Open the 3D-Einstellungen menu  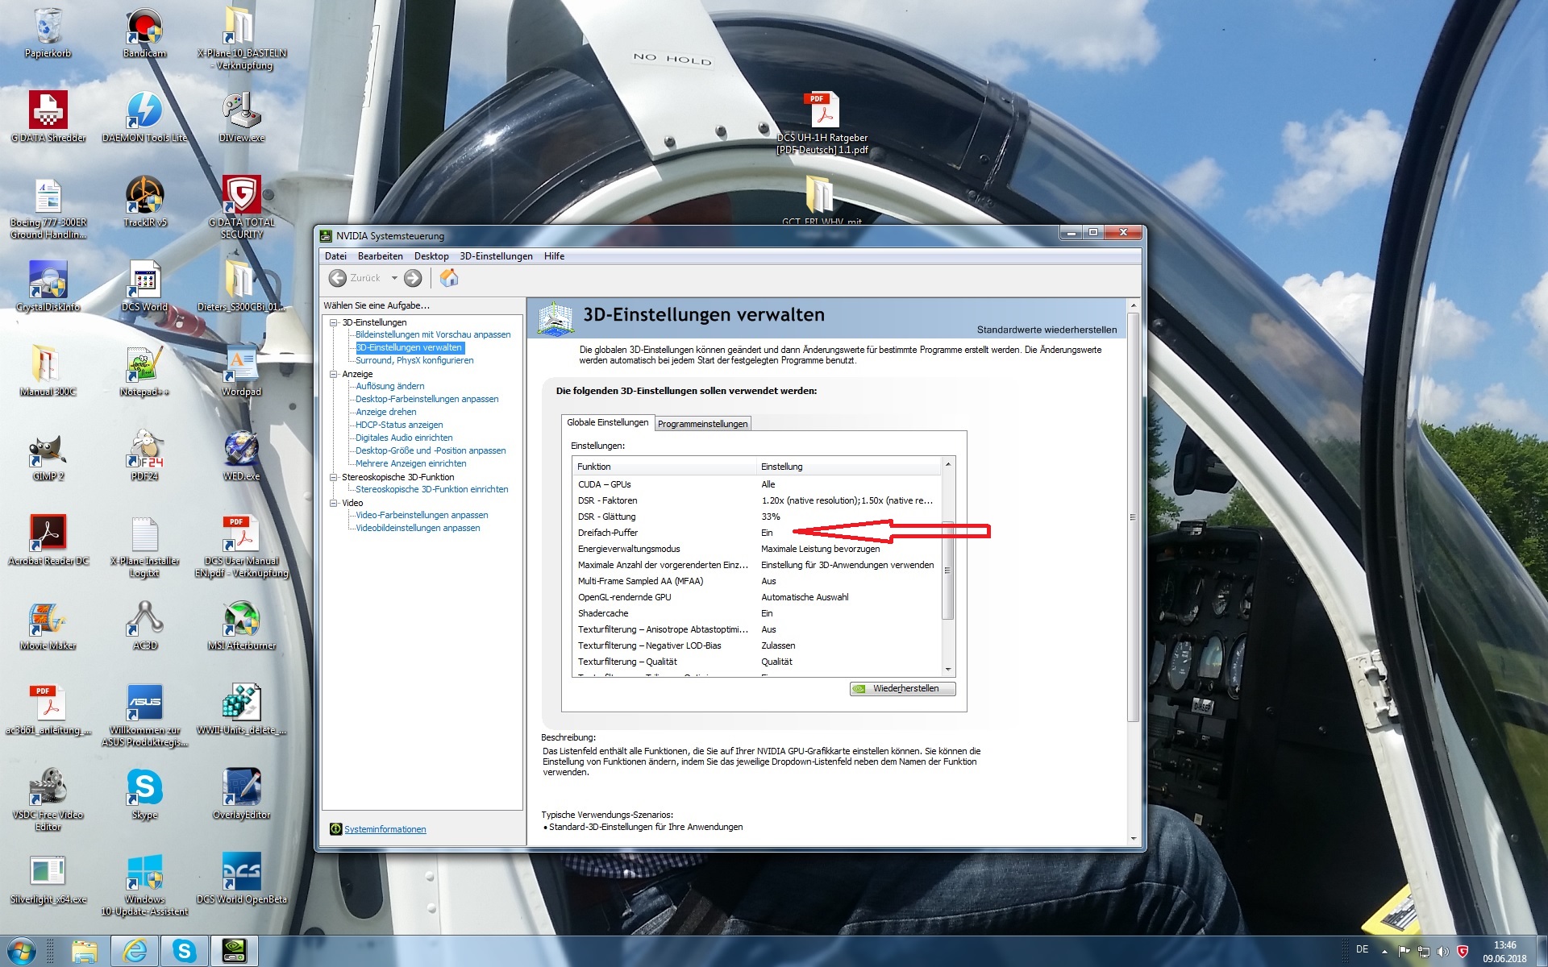(496, 256)
